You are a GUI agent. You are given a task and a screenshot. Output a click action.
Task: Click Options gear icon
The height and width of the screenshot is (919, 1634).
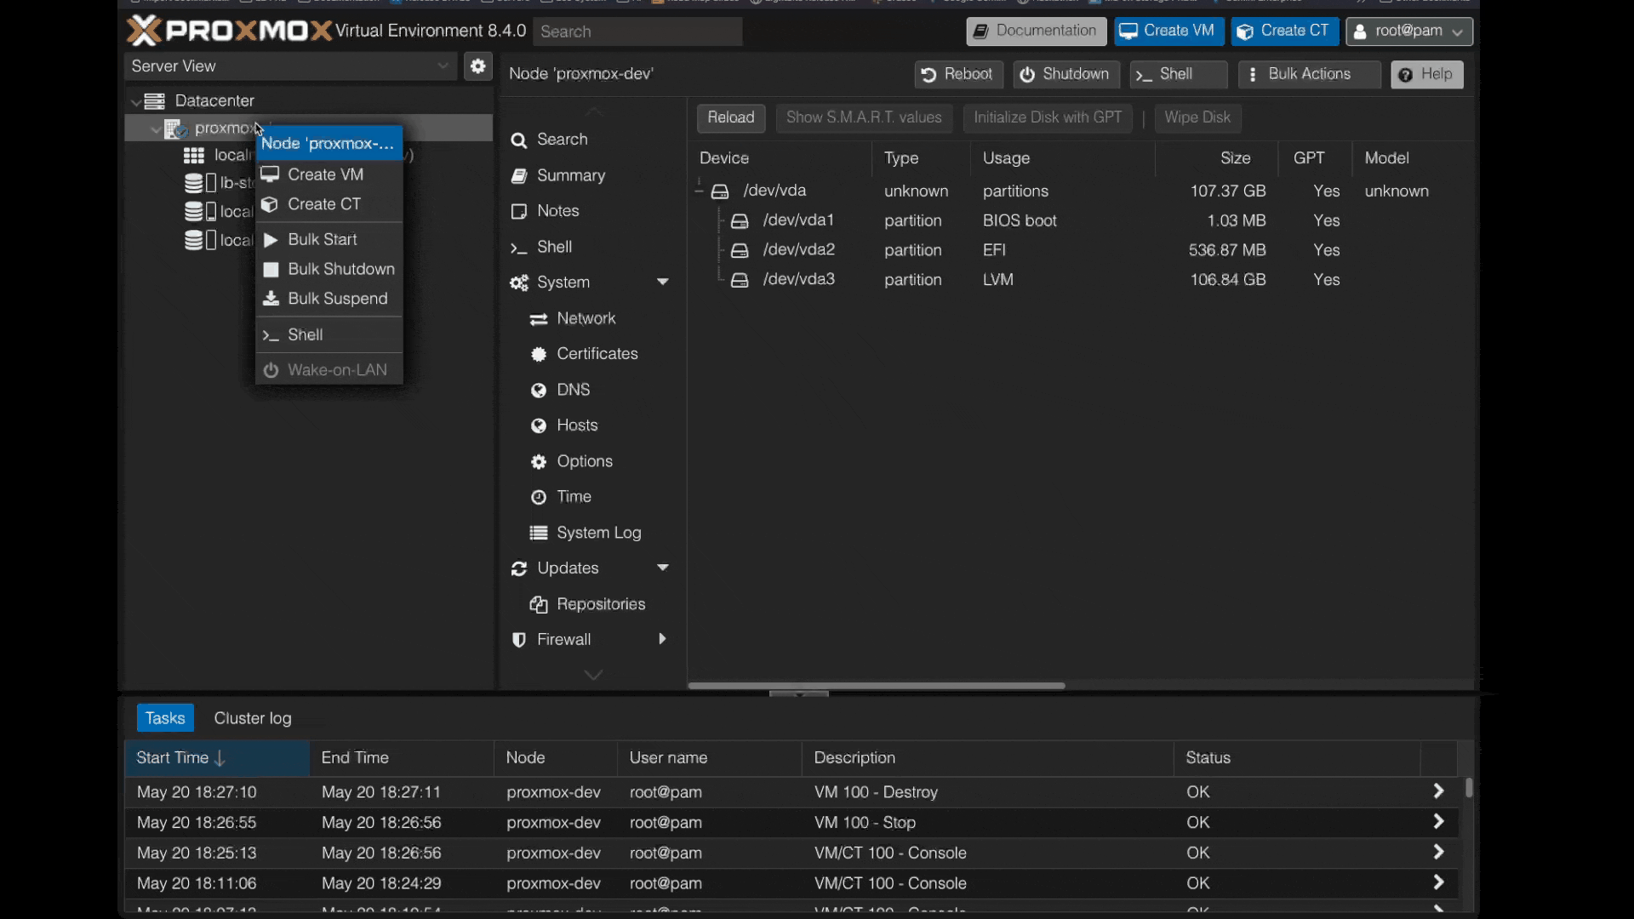click(538, 462)
